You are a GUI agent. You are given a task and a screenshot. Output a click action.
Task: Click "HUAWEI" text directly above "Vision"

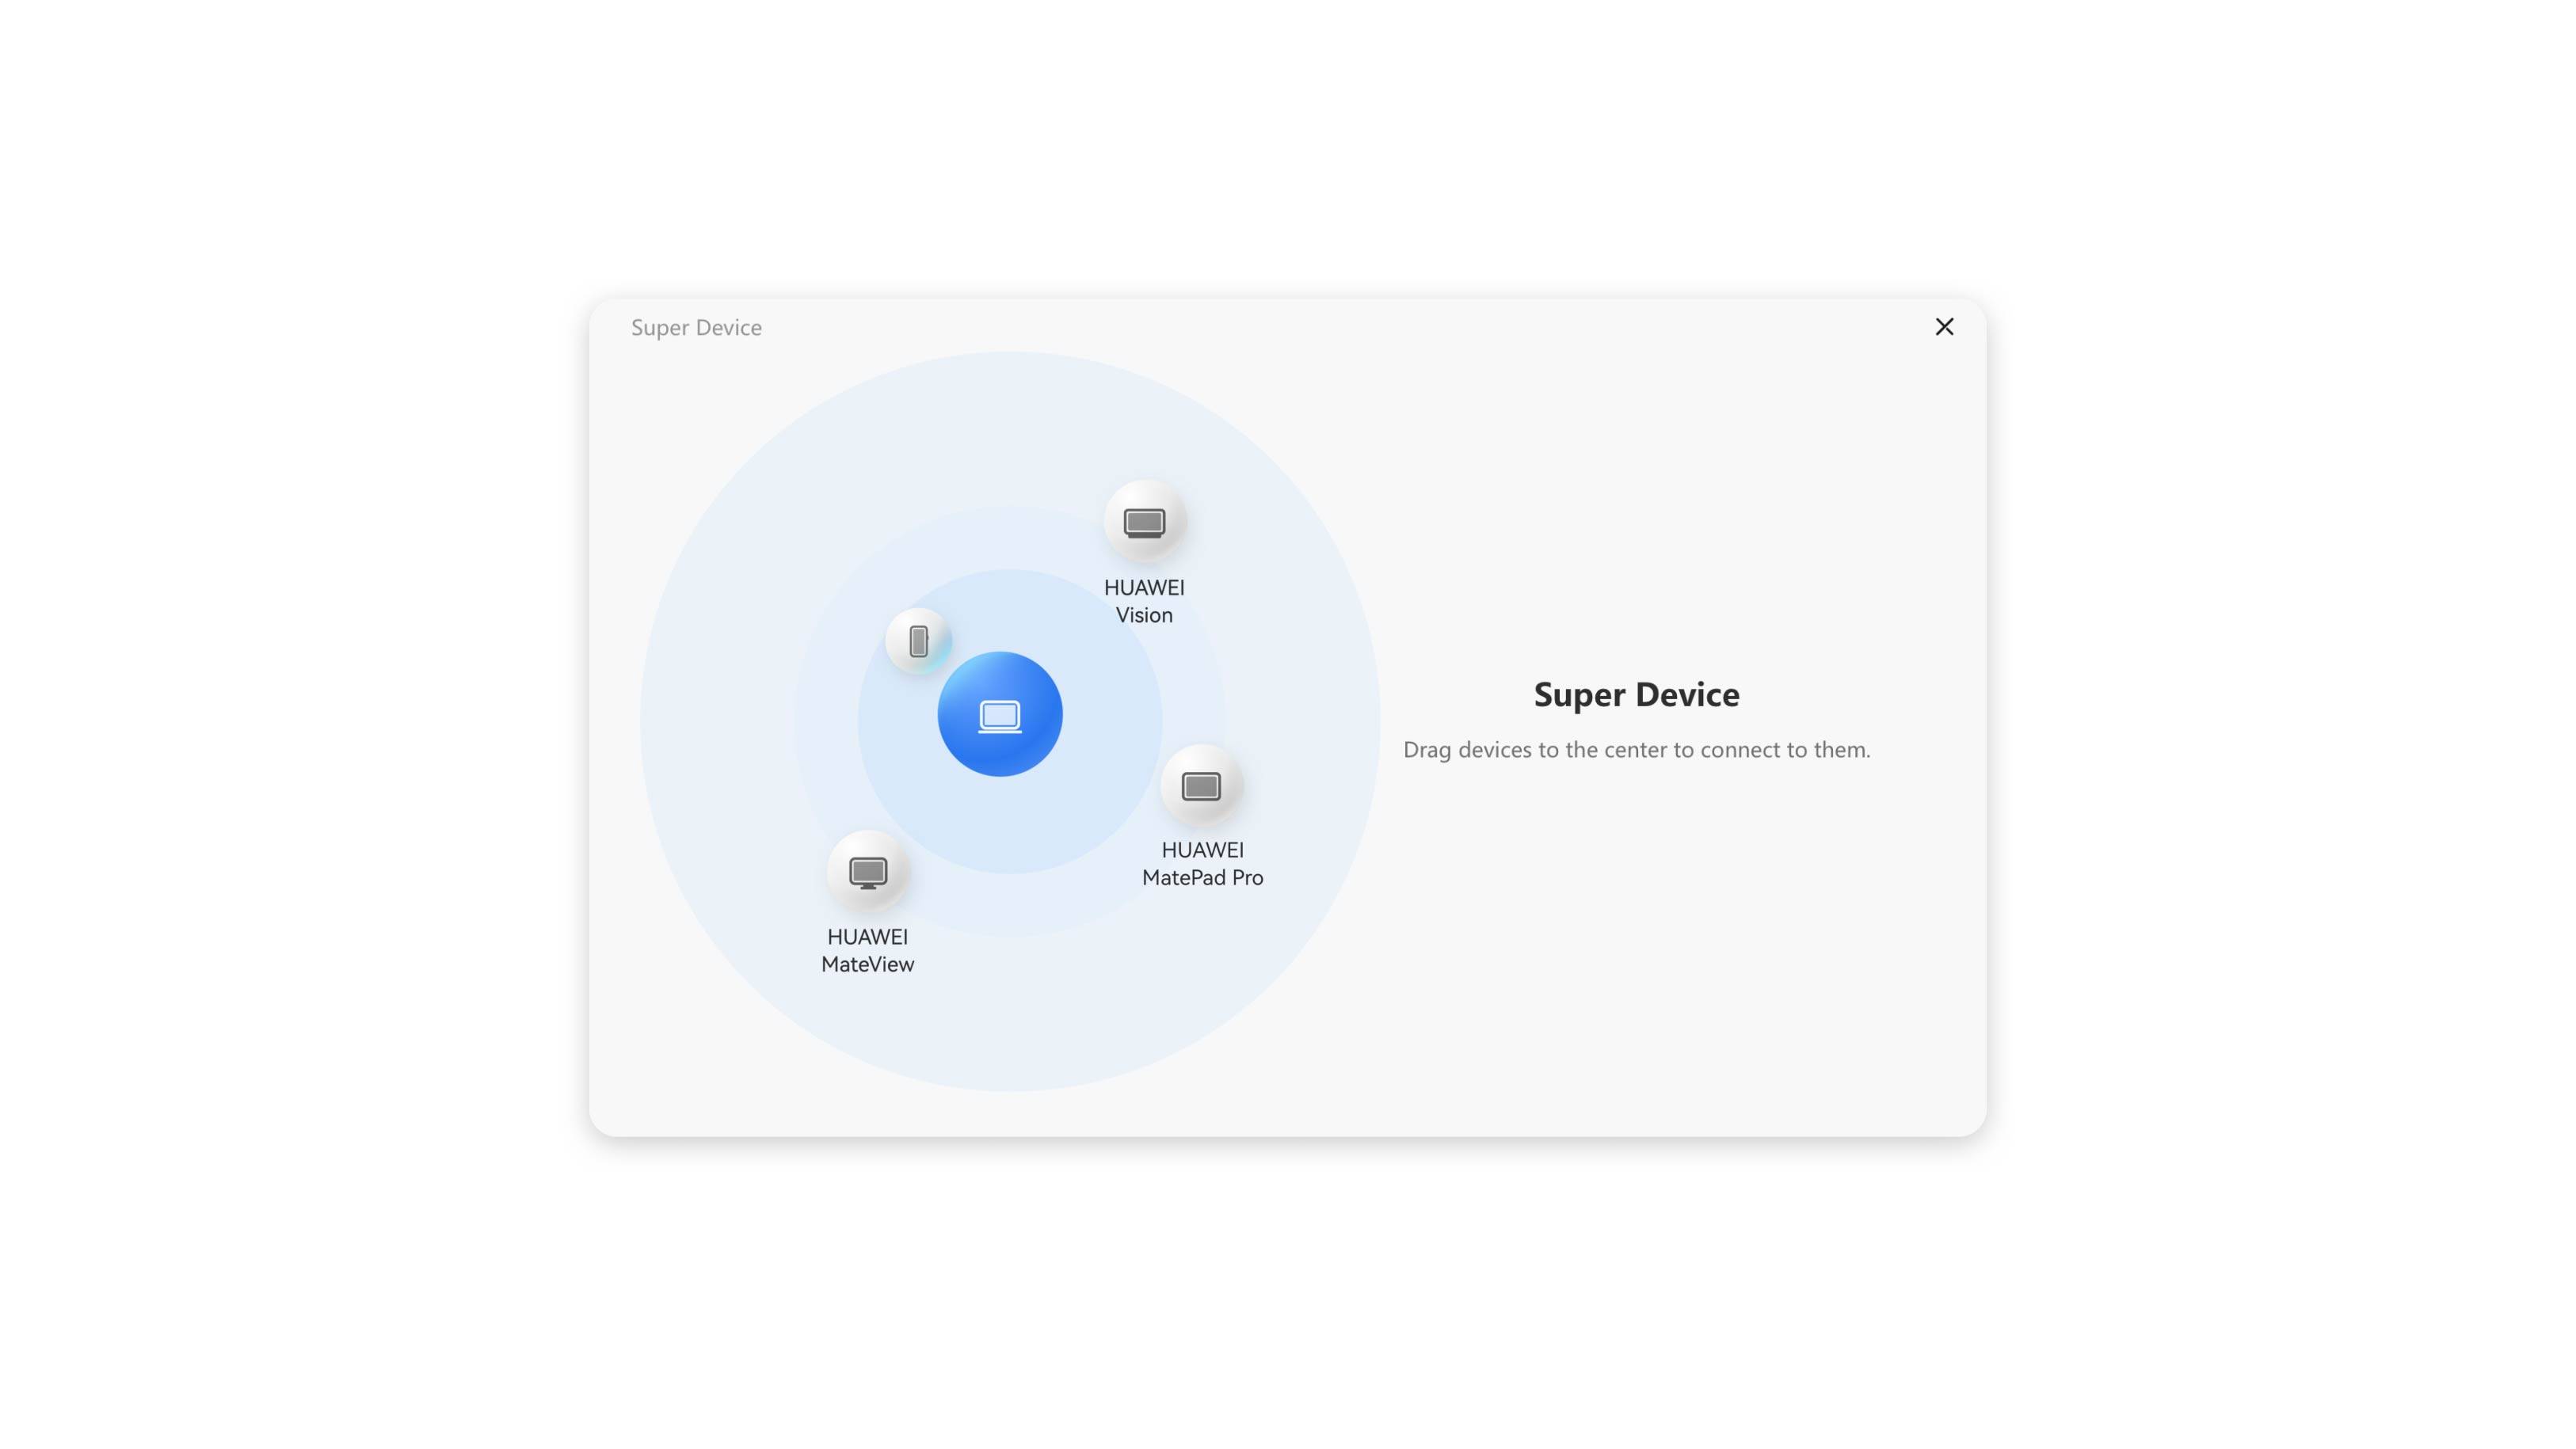[1144, 588]
